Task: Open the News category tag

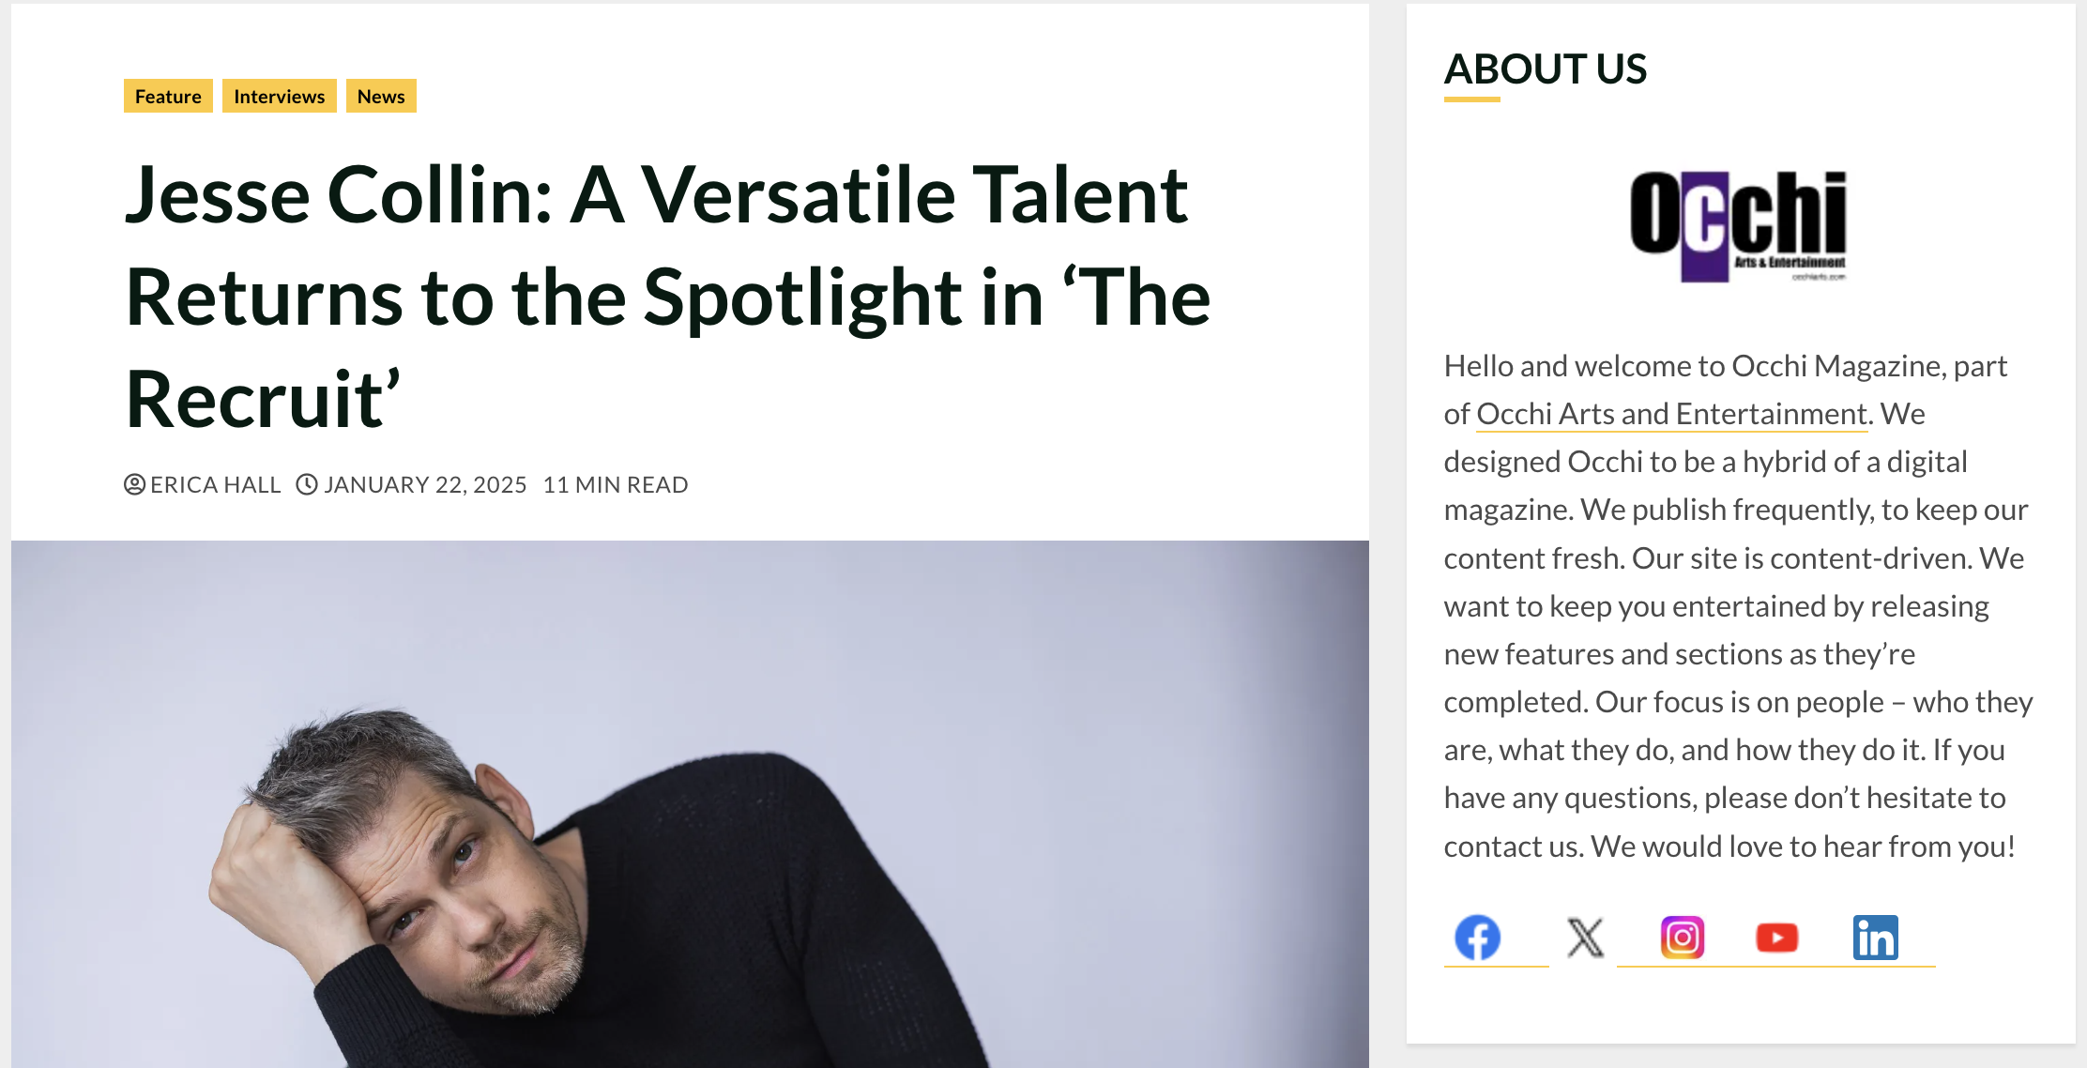Action: pyautogui.click(x=381, y=96)
